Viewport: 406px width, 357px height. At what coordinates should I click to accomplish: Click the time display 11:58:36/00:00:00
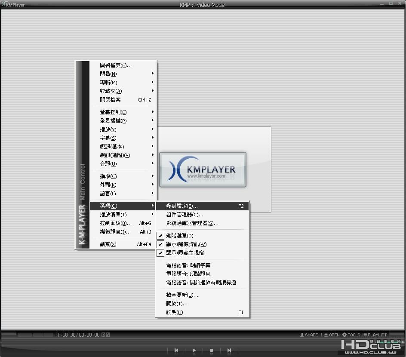pos(77,335)
